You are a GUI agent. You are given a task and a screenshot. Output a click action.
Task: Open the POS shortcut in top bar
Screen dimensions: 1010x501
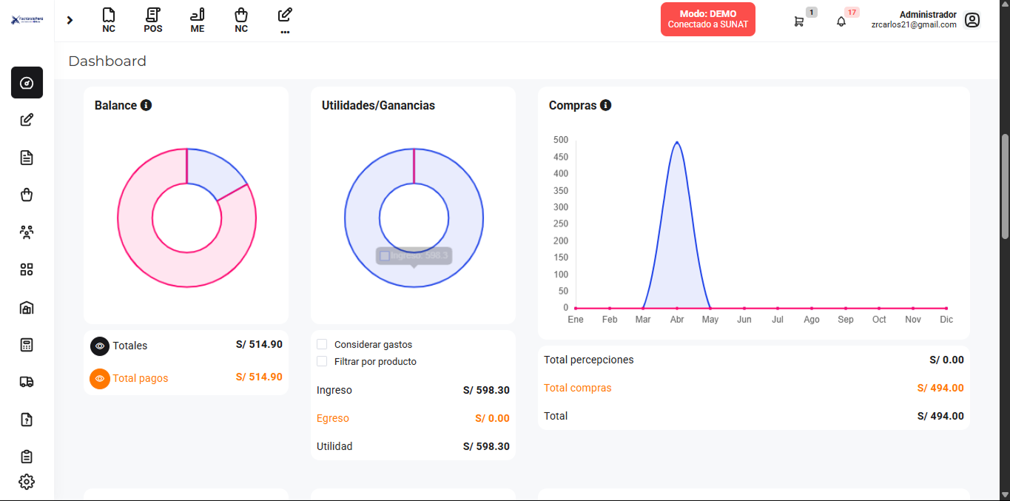pos(153,20)
